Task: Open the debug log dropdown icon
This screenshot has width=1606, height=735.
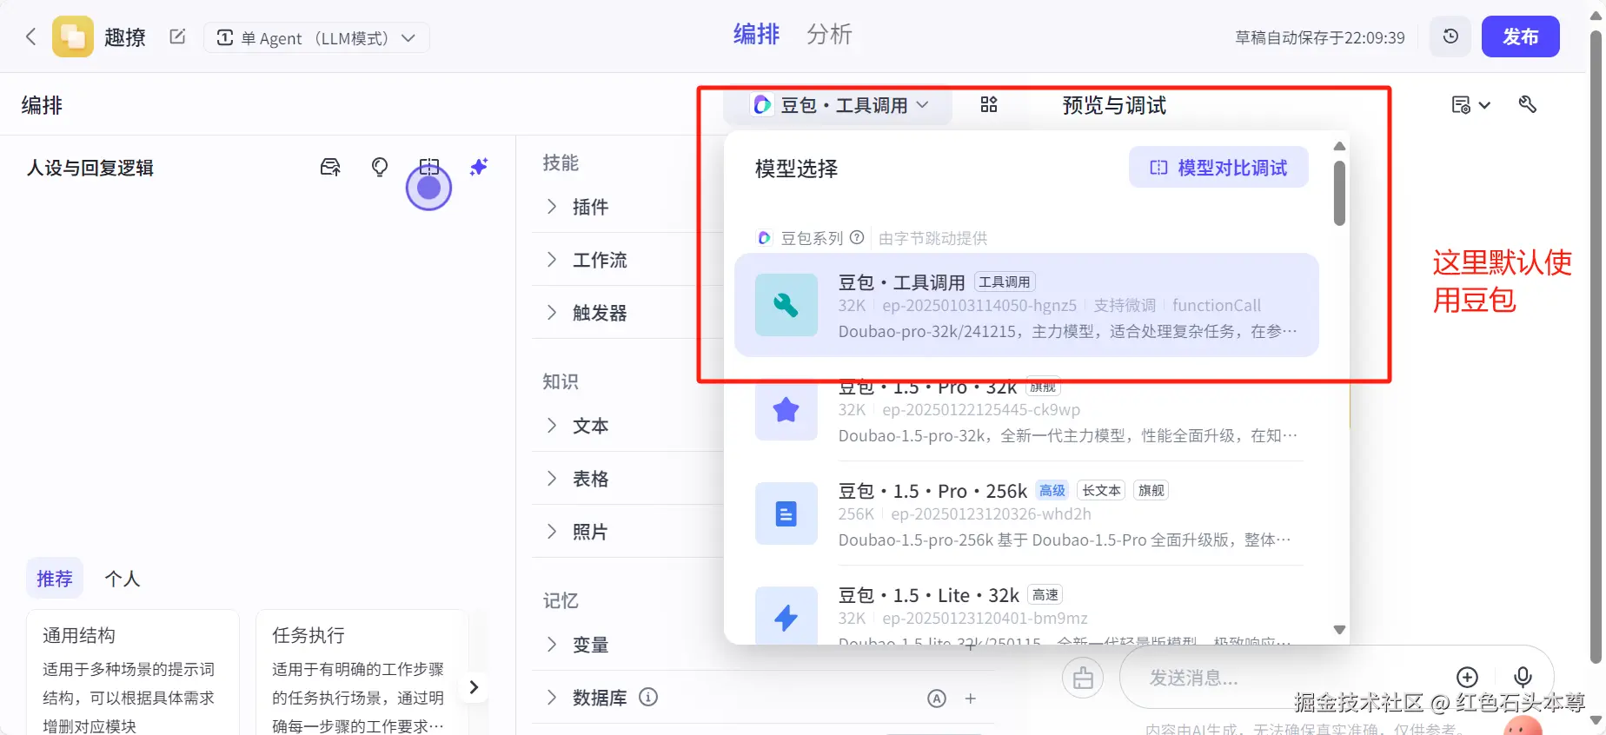Action: pos(1470,105)
